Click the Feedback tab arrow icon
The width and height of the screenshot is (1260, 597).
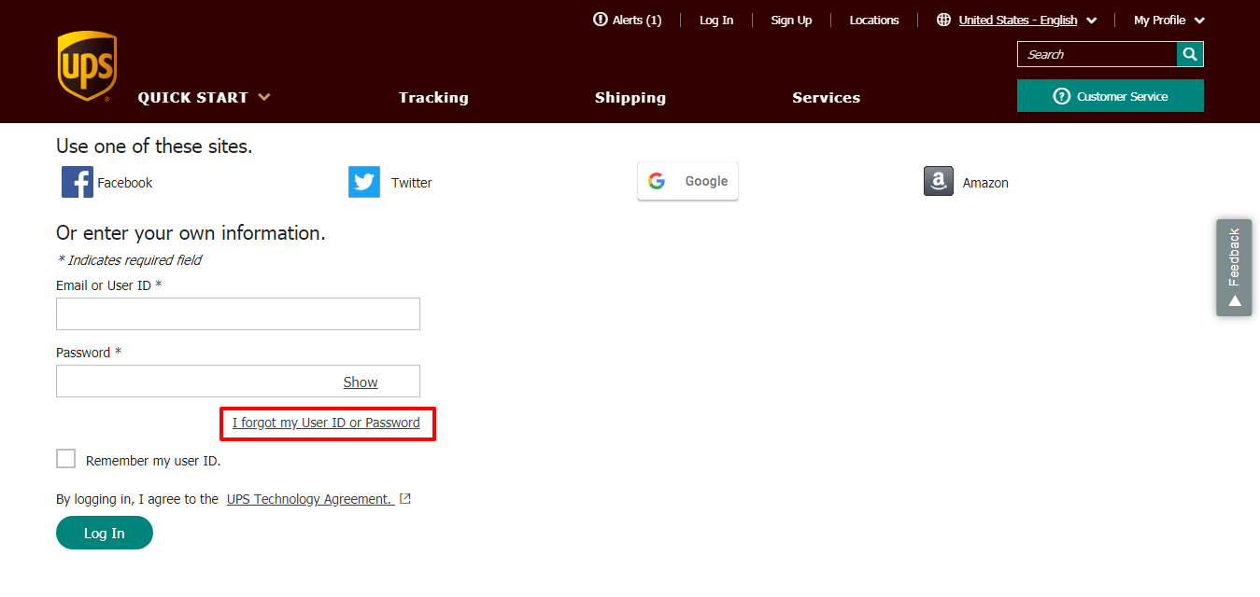pos(1234,300)
